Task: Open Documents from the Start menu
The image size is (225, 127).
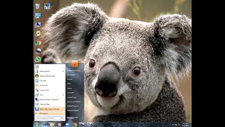Action: pyautogui.click(x=71, y=75)
